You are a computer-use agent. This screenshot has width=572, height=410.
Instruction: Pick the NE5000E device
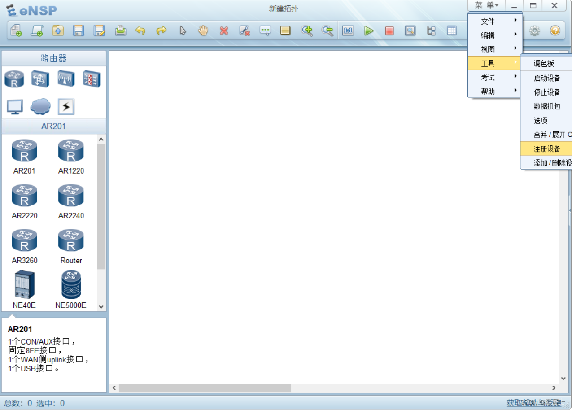click(71, 290)
